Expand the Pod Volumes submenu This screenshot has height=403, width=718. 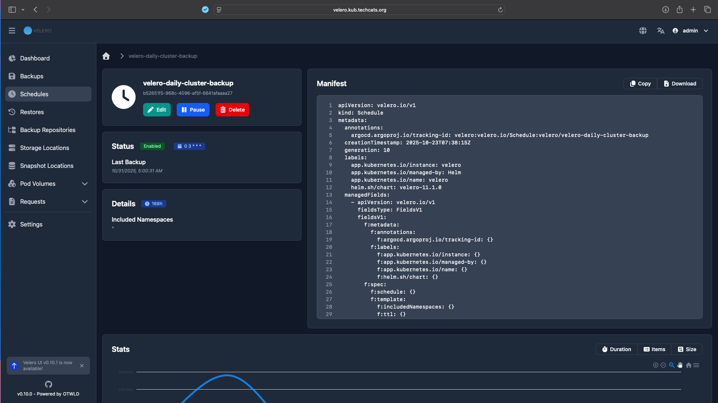85,184
